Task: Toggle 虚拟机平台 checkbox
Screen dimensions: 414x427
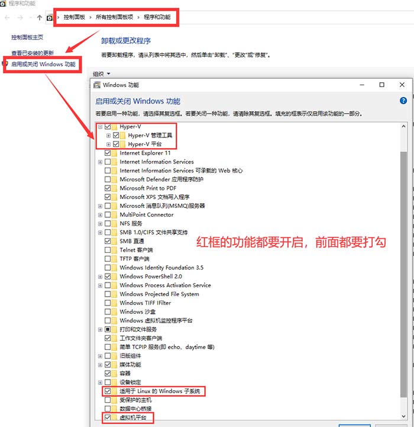Action: (108, 418)
